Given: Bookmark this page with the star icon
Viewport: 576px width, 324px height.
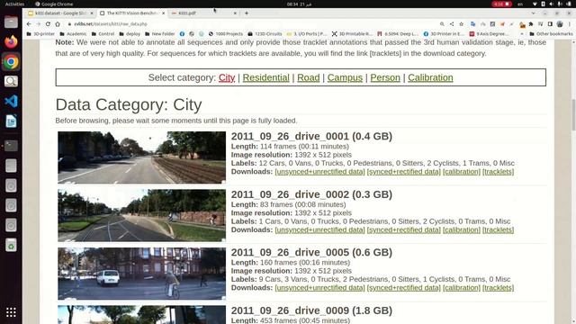Looking at the screenshot, I should click(462, 24).
